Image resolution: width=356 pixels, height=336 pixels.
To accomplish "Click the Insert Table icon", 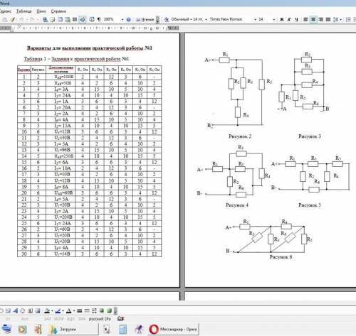I will tap(61, 19).
